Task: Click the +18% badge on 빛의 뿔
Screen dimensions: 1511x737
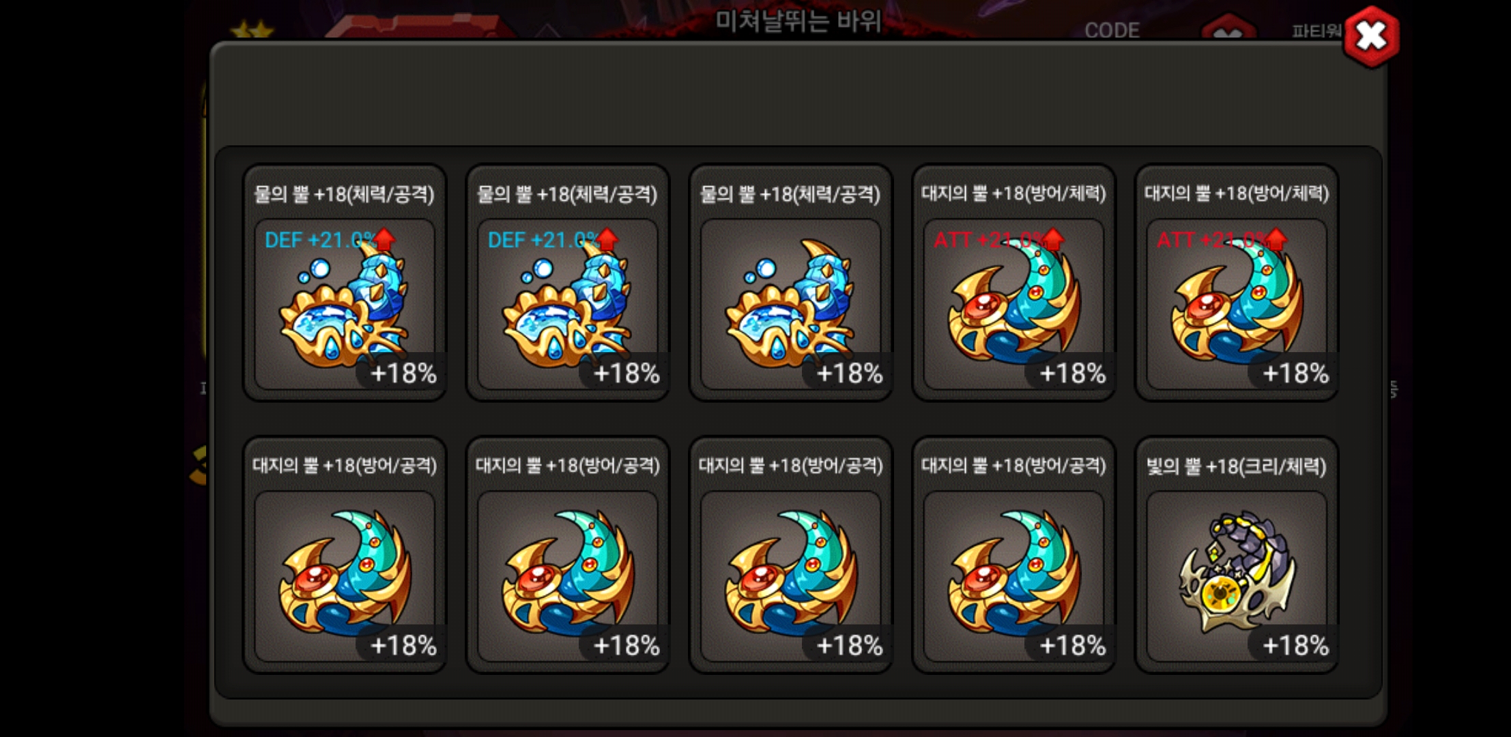Action: click(1295, 645)
